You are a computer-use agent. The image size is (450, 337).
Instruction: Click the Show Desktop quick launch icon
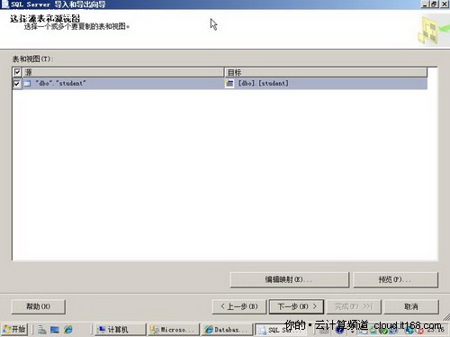click(x=55, y=330)
